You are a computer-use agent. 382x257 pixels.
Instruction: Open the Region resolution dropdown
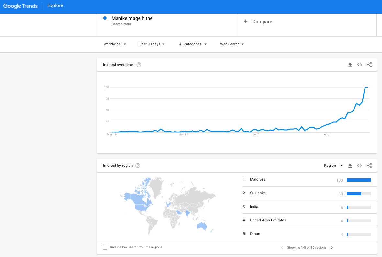(333, 166)
